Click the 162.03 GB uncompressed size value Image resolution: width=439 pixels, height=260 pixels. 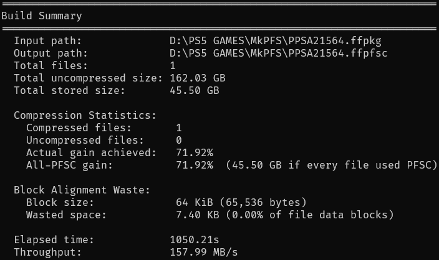pos(198,78)
